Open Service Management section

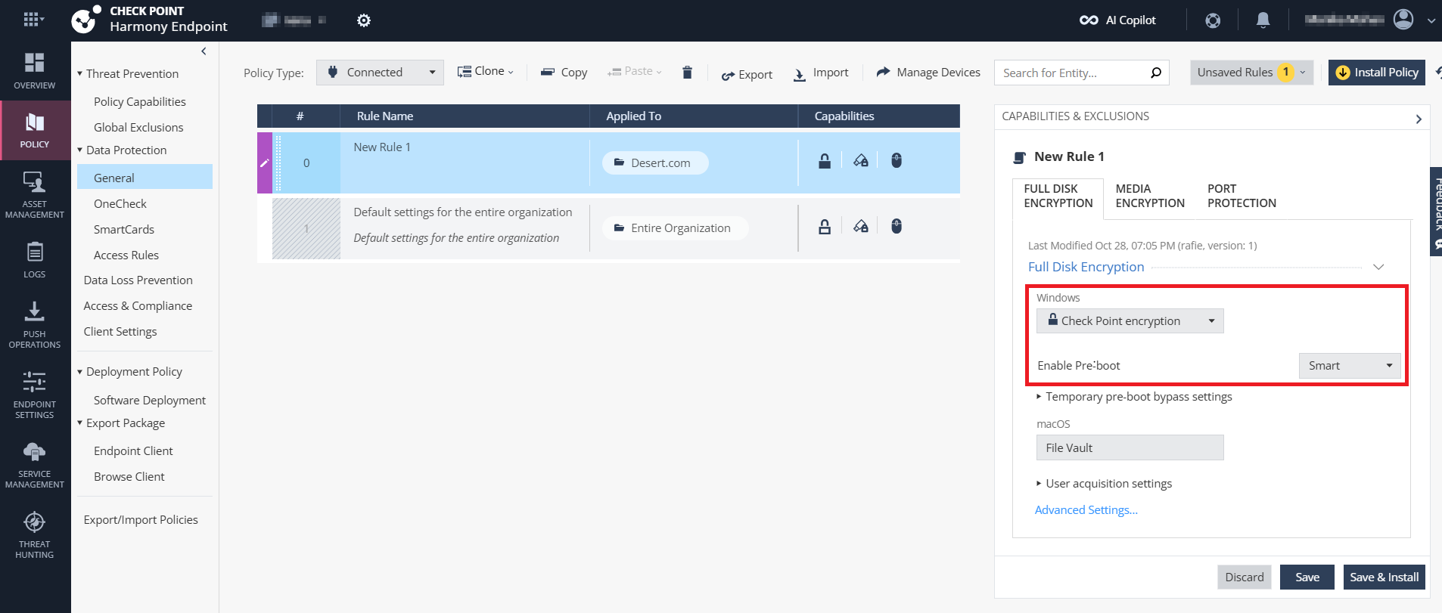tap(35, 465)
